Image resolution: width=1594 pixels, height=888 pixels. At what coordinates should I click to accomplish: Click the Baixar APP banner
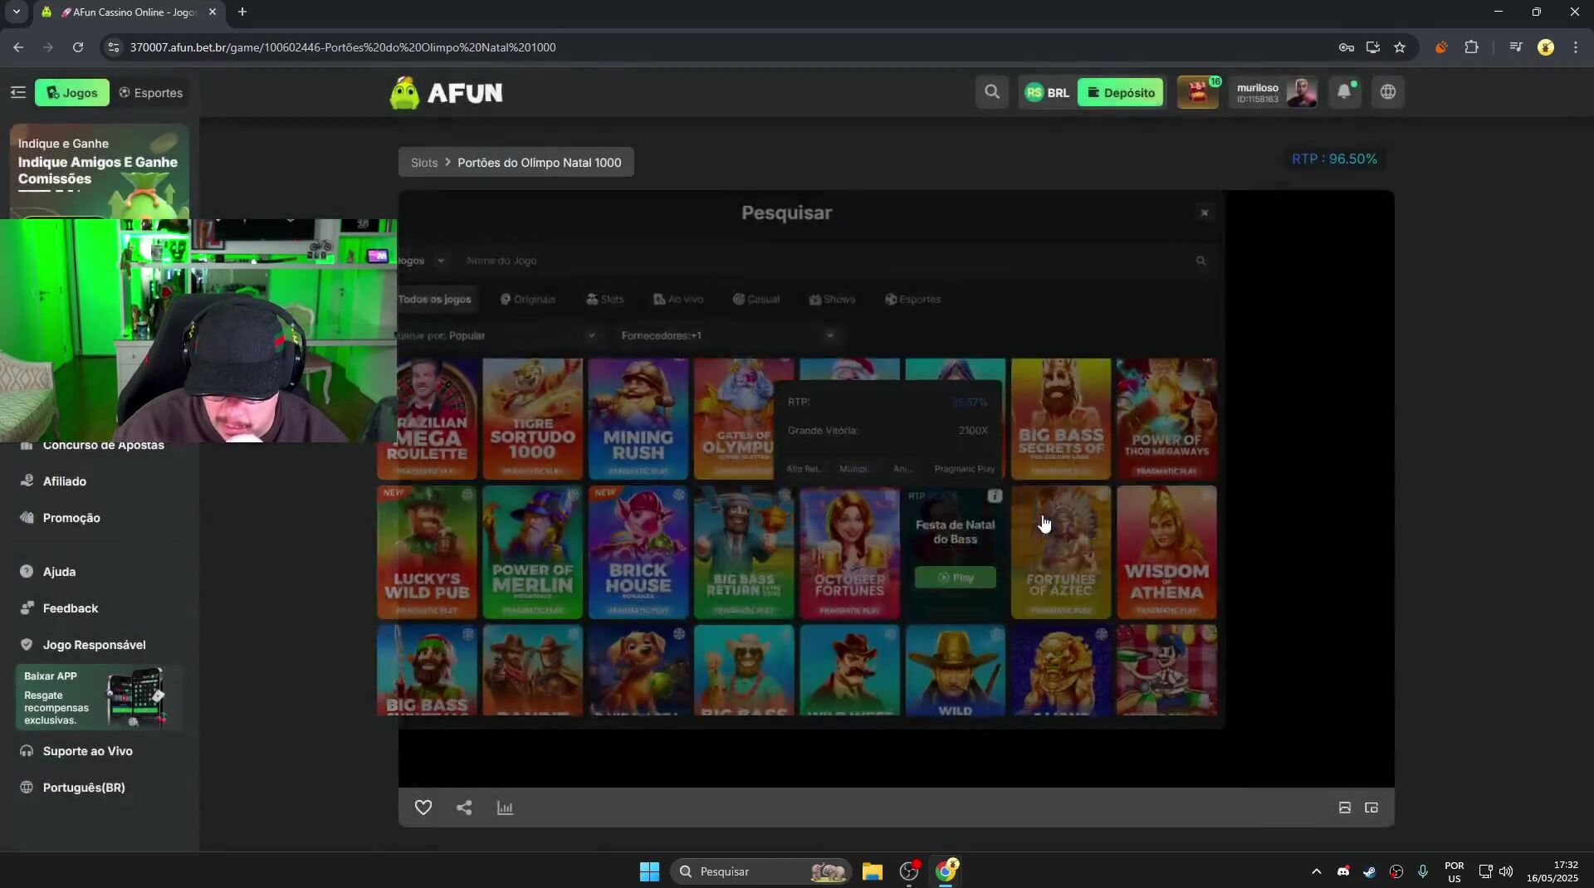coord(99,697)
